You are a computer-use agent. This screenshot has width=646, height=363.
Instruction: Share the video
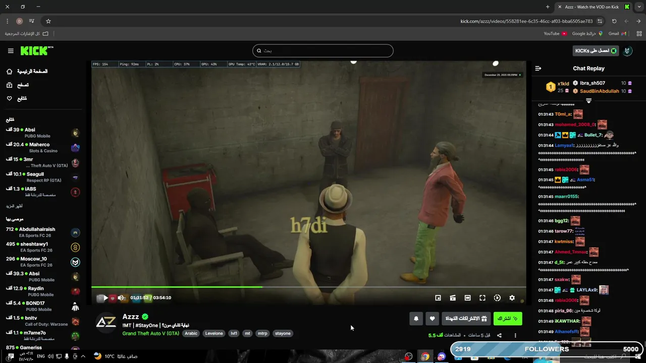click(x=499, y=335)
